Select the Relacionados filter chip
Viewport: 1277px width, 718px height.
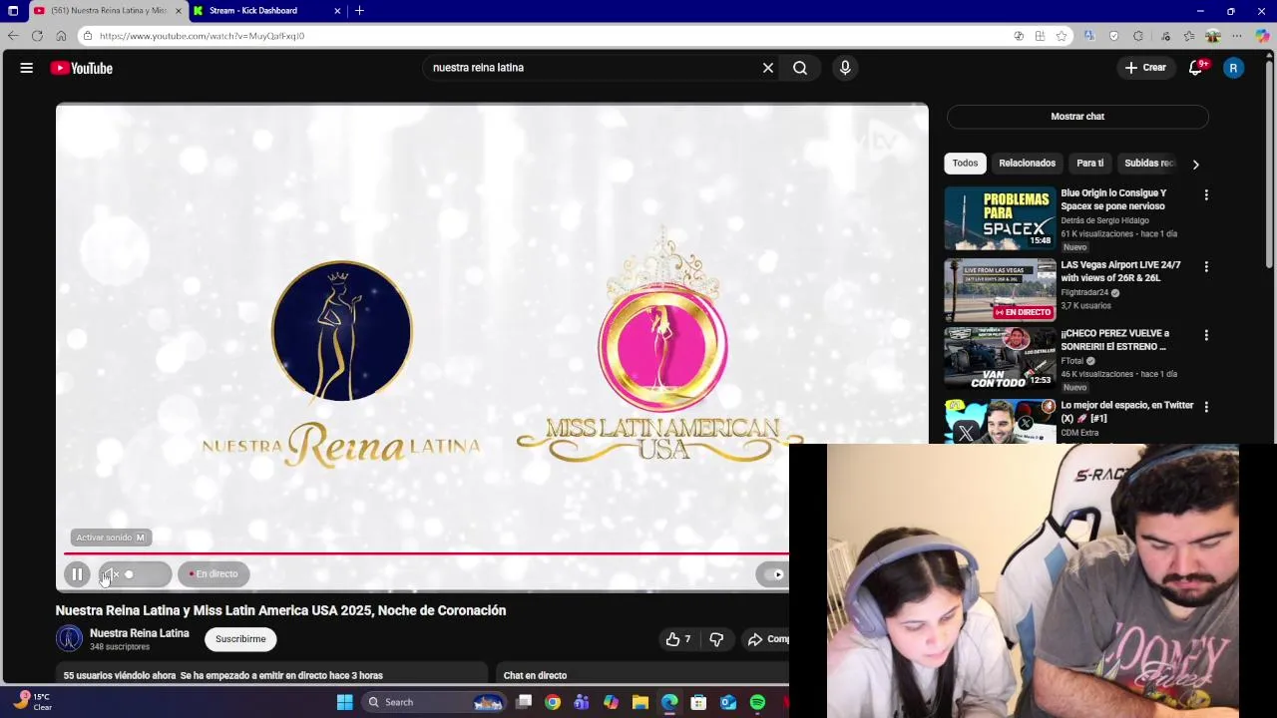(1027, 164)
